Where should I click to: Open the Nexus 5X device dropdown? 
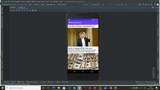point(96,4)
